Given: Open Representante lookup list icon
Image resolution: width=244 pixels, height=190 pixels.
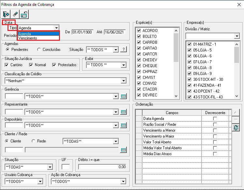Looking at the screenshot, I should 123,112.
